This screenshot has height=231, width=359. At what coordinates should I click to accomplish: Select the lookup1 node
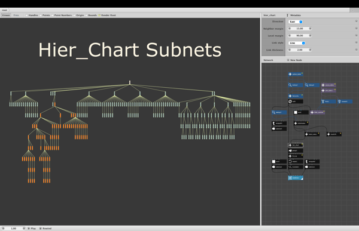tap(296, 85)
